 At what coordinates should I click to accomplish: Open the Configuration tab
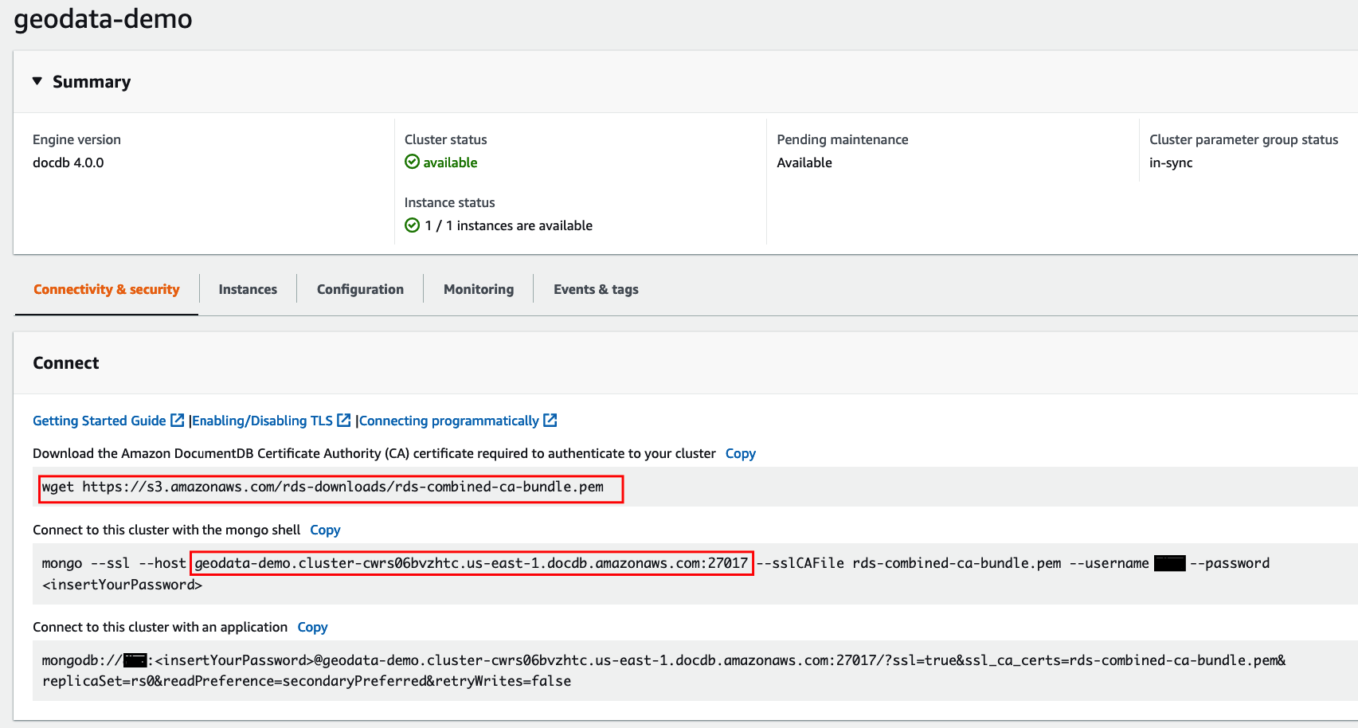click(360, 289)
